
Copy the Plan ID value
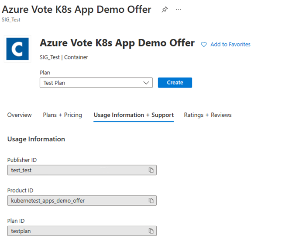pyautogui.click(x=151, y=231)
